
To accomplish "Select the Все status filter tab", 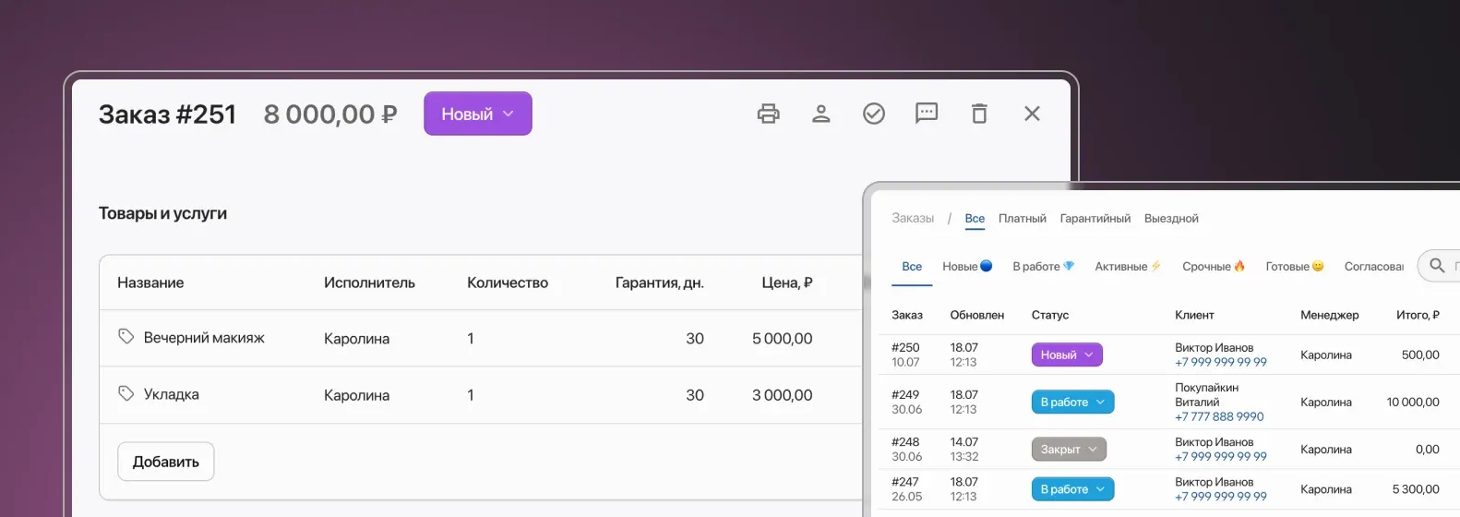I will [x=912, y=266].
